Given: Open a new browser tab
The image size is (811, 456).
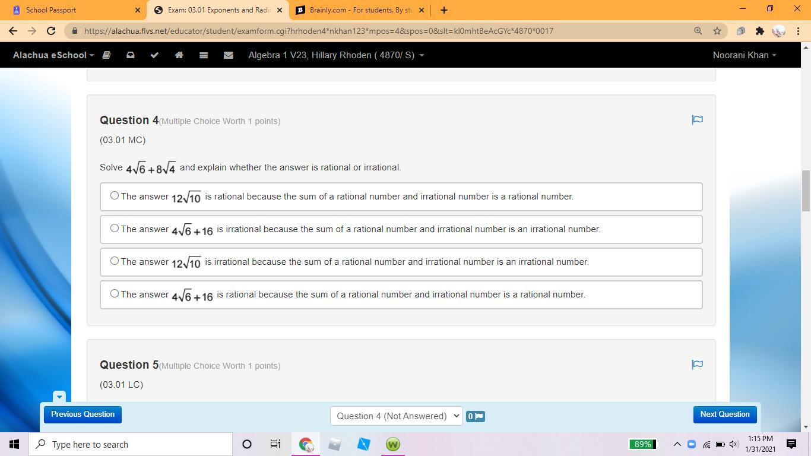Looking at the screenshot, I should pos(443,10).
